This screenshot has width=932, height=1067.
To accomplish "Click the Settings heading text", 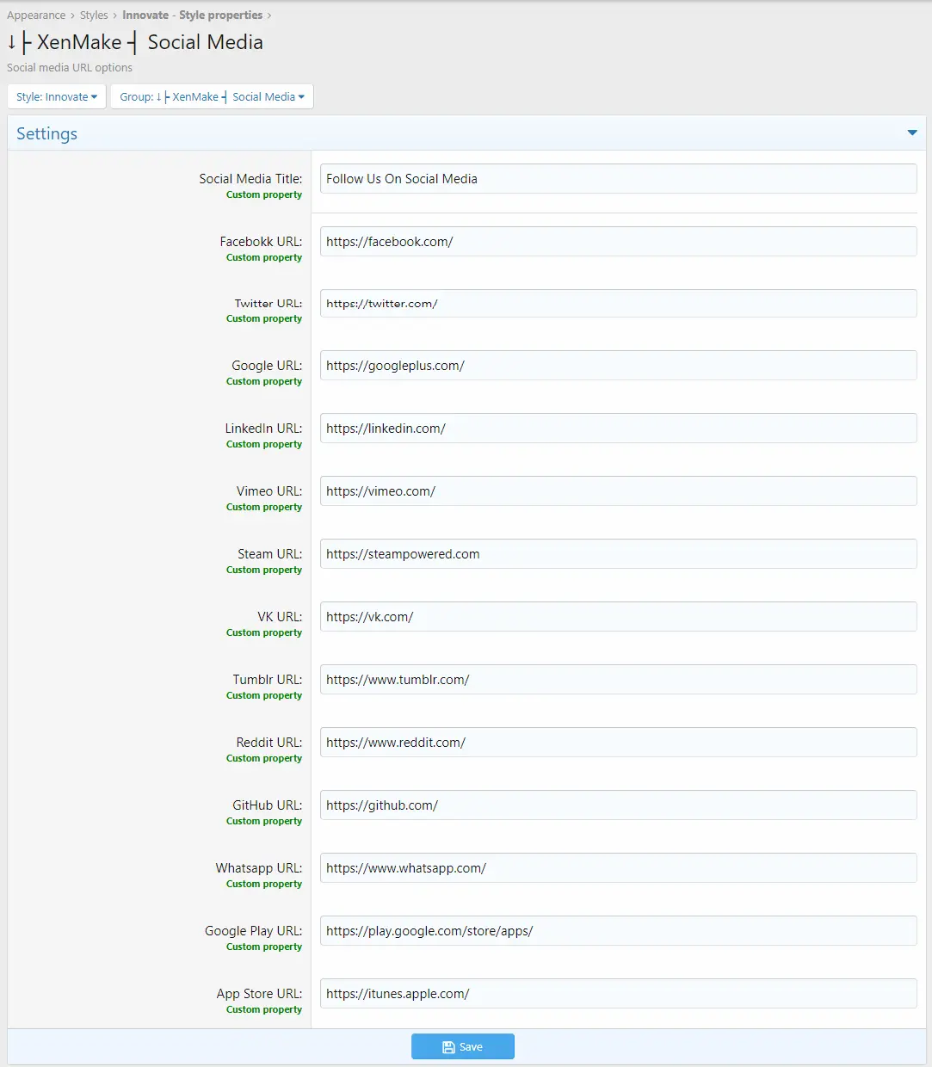I will (x=46, y=133).
